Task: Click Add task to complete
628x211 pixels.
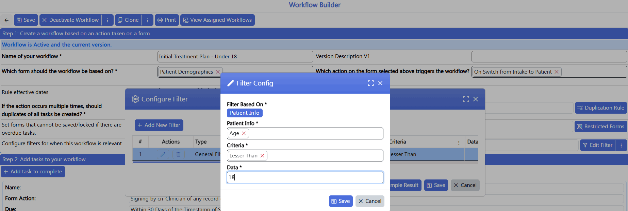Action: (x=33, y=172)
